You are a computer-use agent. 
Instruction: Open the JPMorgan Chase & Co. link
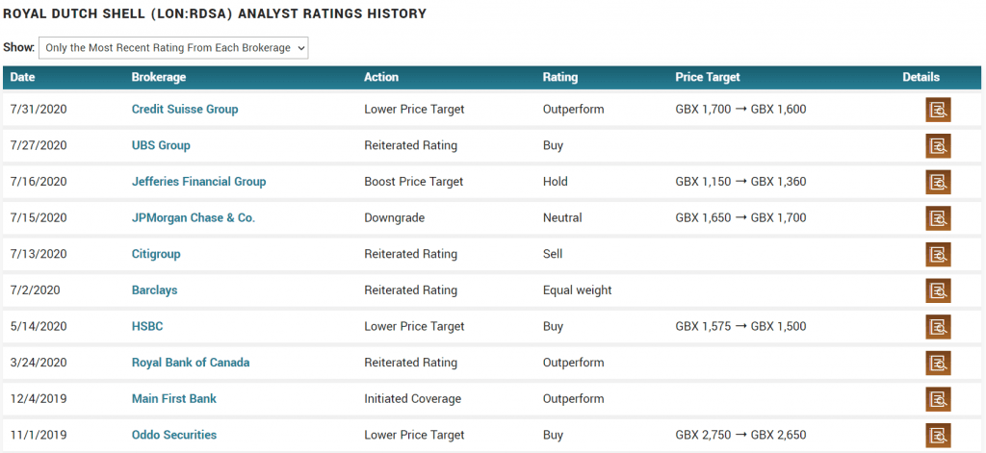pos(193,218)
